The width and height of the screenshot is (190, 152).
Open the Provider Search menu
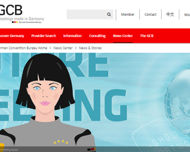[x=44, y=36]
